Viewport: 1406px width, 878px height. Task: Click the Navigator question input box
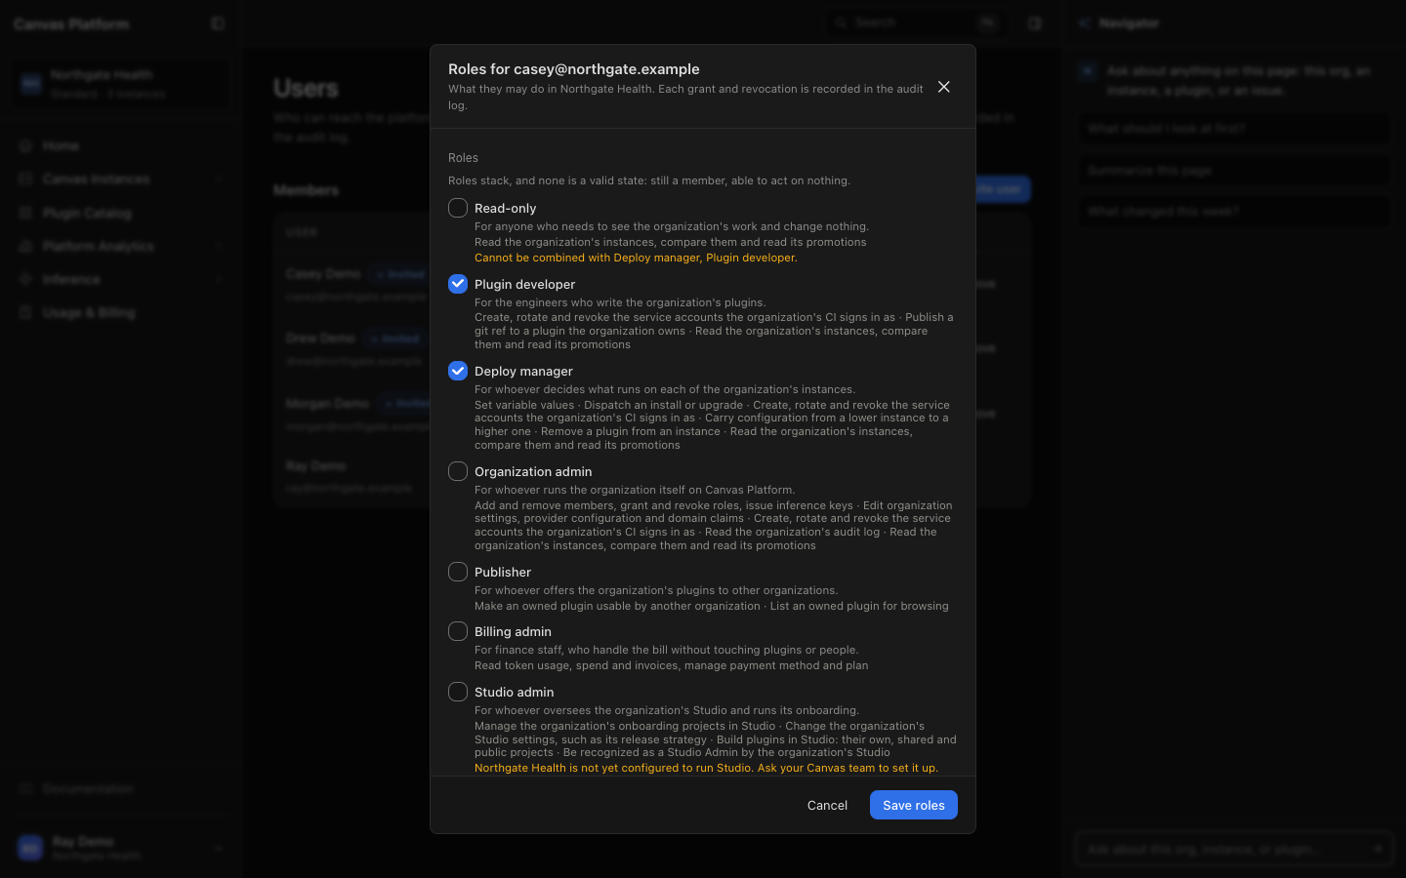click(1234, 850)
